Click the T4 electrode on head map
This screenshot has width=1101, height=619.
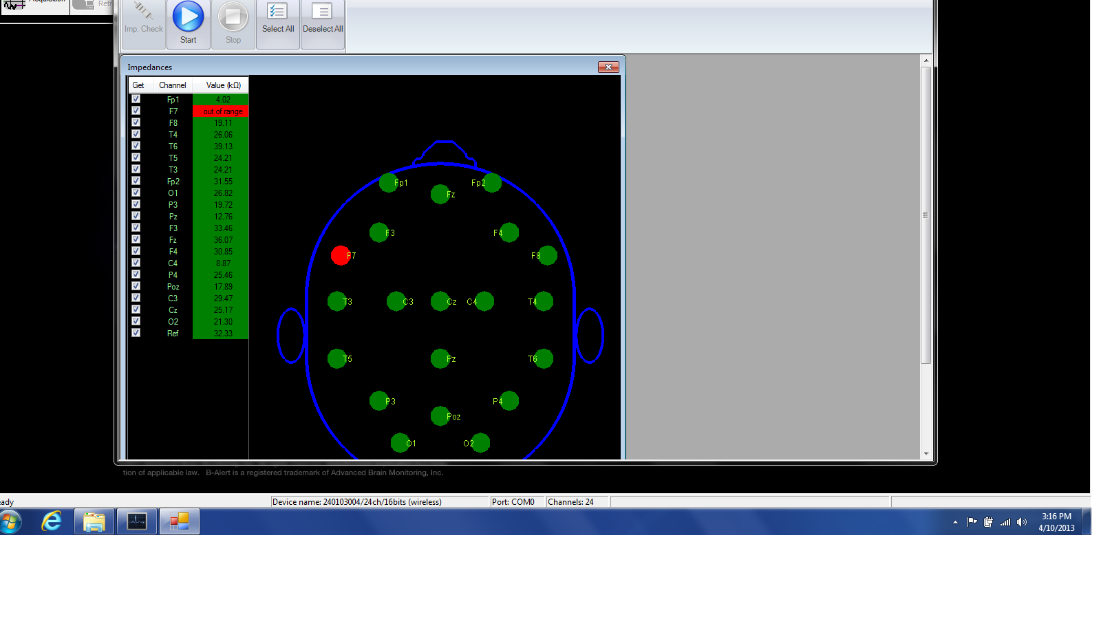(544, 301)
